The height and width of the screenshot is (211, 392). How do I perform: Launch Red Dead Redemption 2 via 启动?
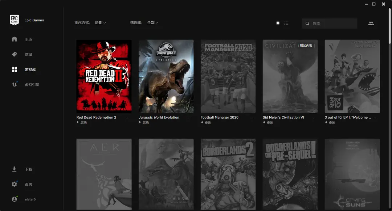[x=82, y=122]
